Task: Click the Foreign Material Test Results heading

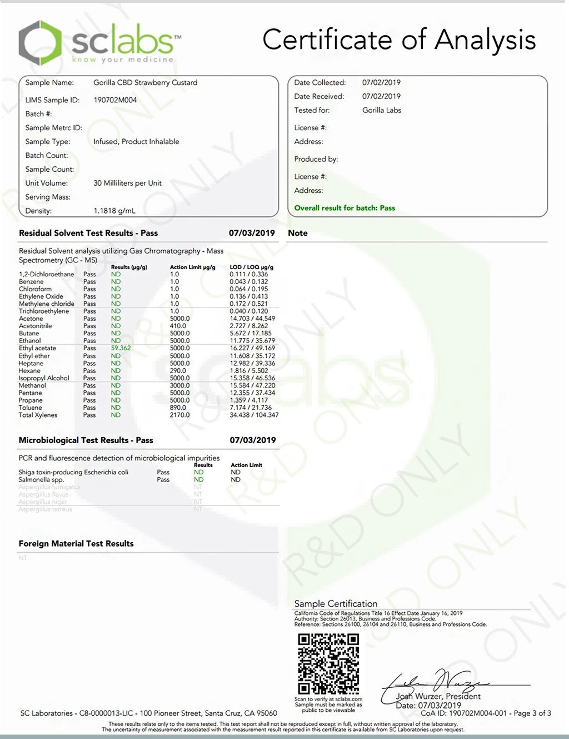Action: [x=76, y=543]
